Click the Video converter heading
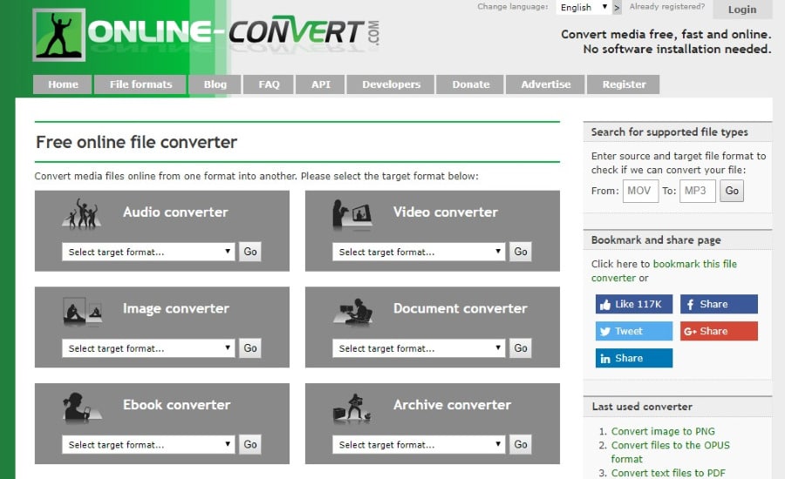 (x=445, y=212)
